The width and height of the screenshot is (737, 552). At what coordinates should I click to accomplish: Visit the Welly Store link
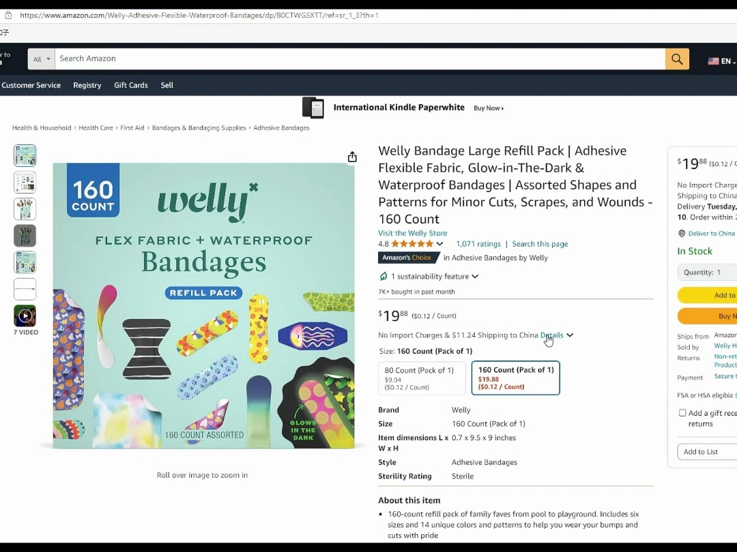[x=413, y=233]
